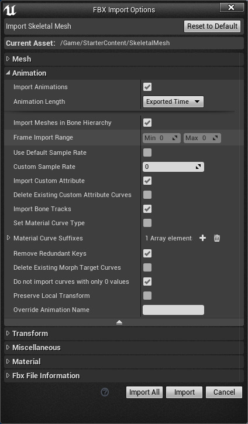Expand the Transform section

[x=8, y=333]
